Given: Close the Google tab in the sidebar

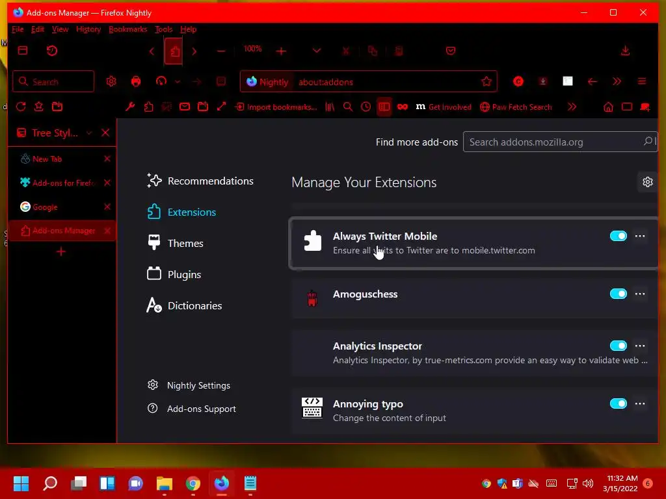Looking at the screenshot, I should point(107,207).
